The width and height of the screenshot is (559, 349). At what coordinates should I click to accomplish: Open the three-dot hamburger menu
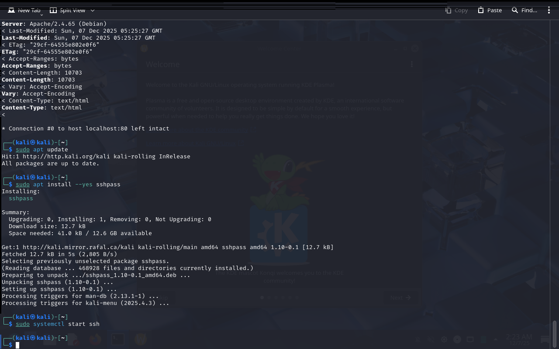coord(549,10)
